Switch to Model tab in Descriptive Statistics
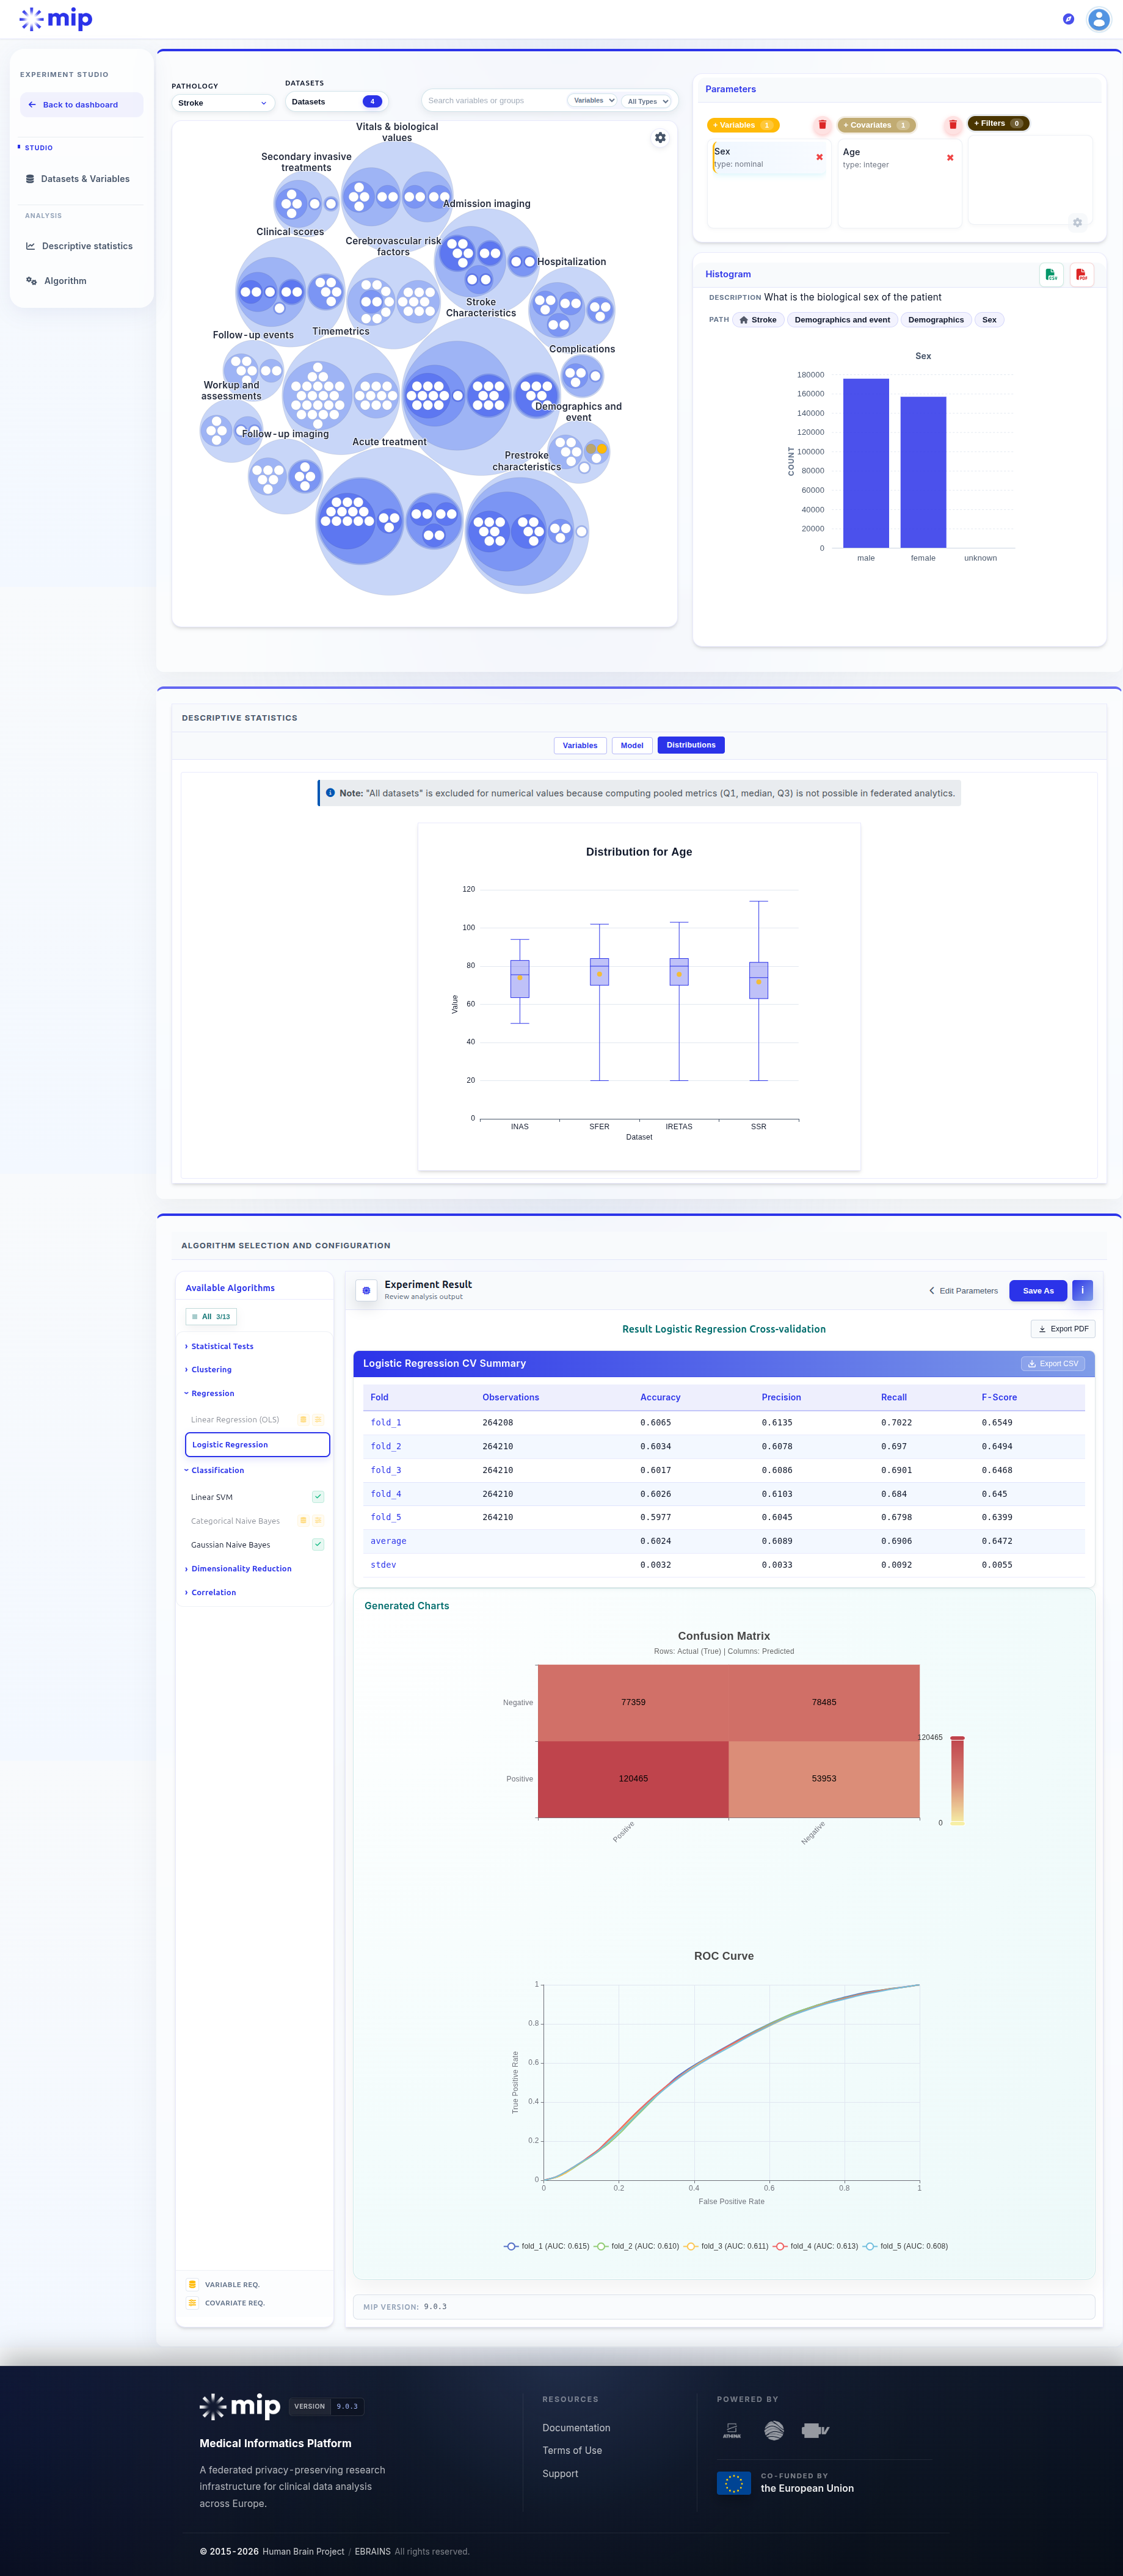 point(632,745)
